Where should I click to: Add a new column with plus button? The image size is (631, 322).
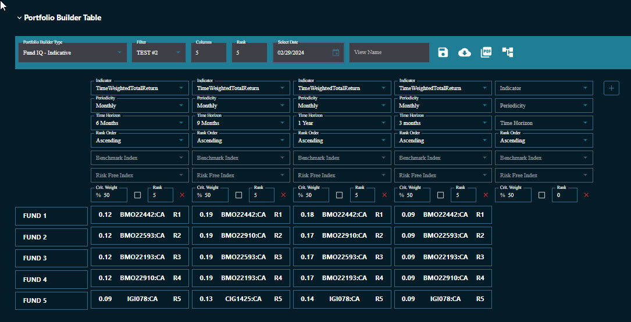pyautogui.click(x=611, y=88)
